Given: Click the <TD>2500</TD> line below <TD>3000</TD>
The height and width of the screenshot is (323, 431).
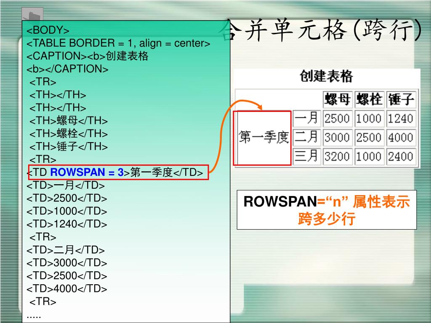Looking at the screenshot, I should tap(67, 276).
